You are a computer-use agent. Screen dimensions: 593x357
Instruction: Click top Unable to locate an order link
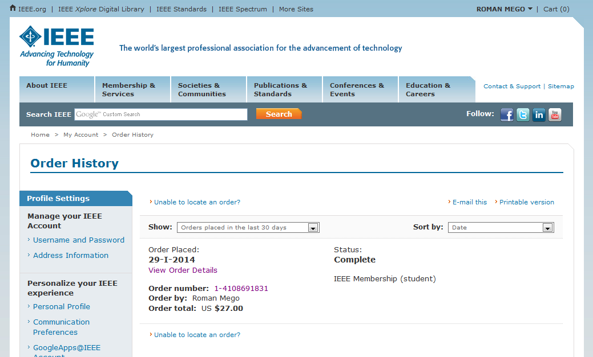[x=197, y=202]
